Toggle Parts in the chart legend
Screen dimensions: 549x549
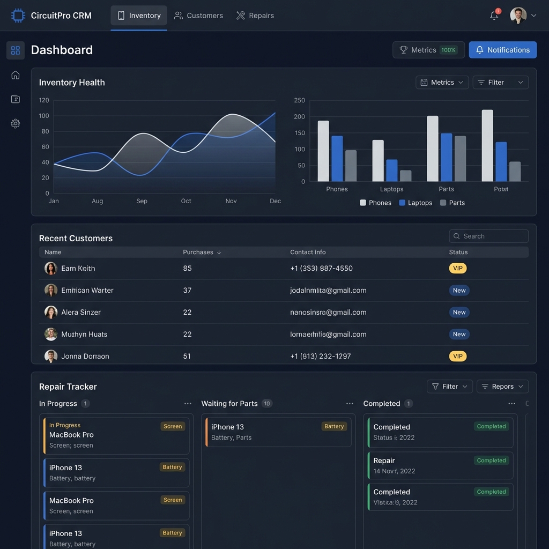pyautogui.click(x=453, y=203)
